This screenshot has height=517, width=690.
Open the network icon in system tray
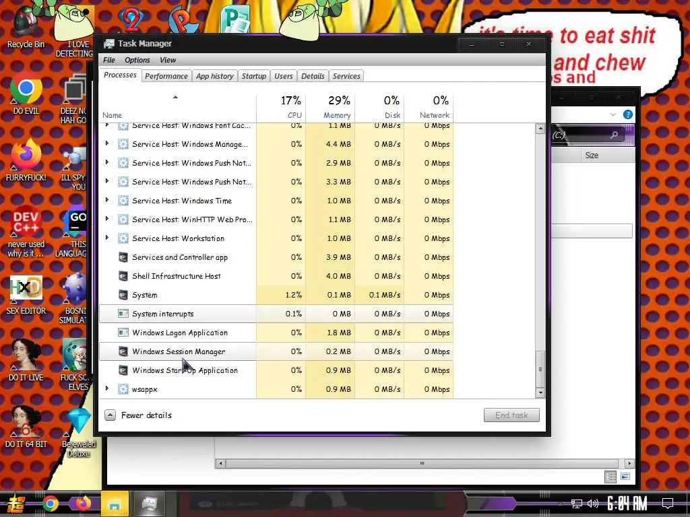[577, 504]
